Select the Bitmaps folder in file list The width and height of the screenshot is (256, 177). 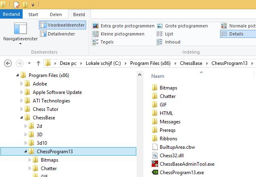[x=165, y=88]
